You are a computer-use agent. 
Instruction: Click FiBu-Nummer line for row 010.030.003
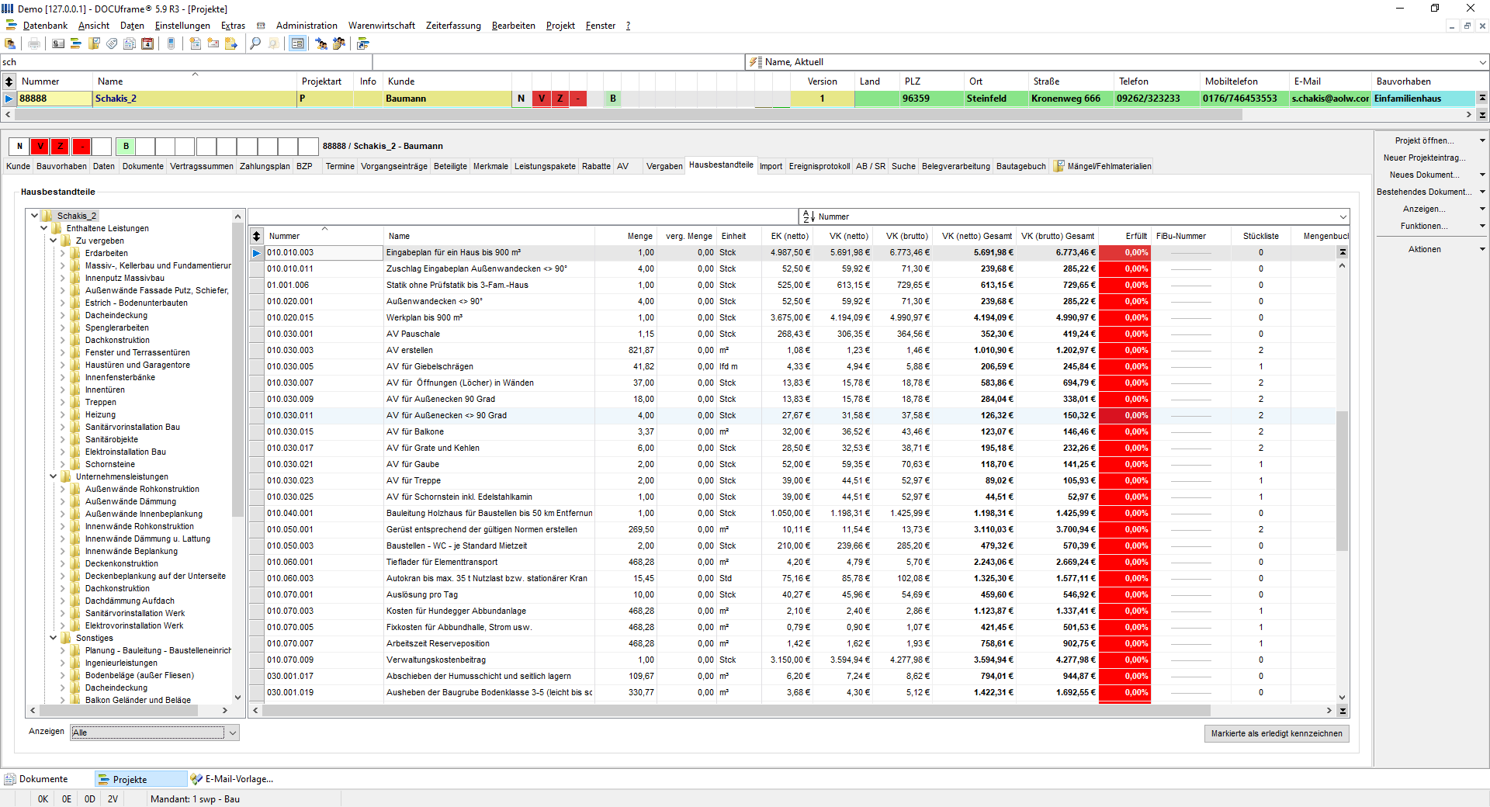tap(1190, 350)
